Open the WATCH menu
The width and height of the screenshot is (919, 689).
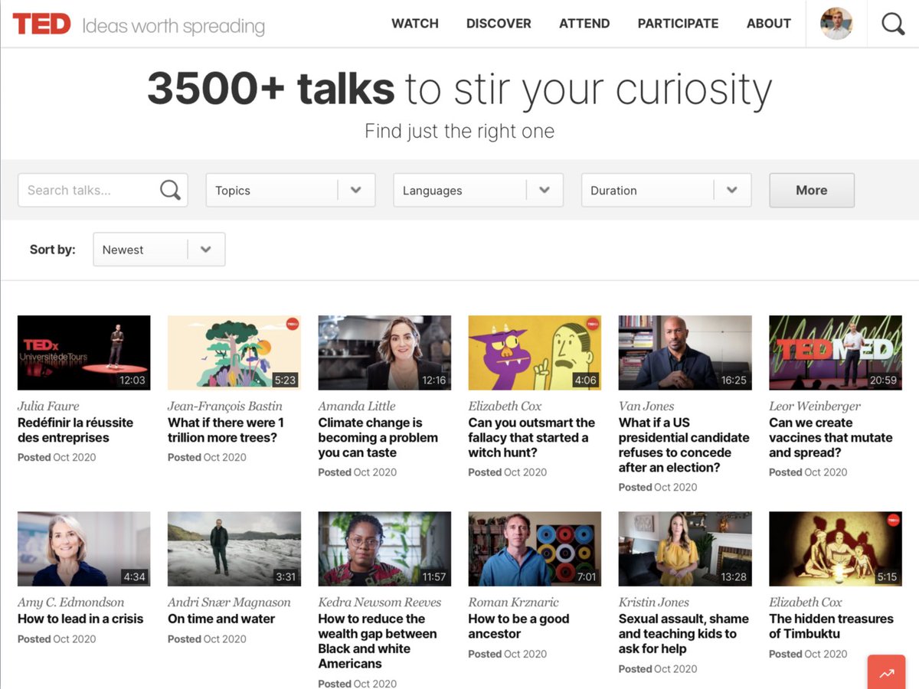[x=415, y=24]
